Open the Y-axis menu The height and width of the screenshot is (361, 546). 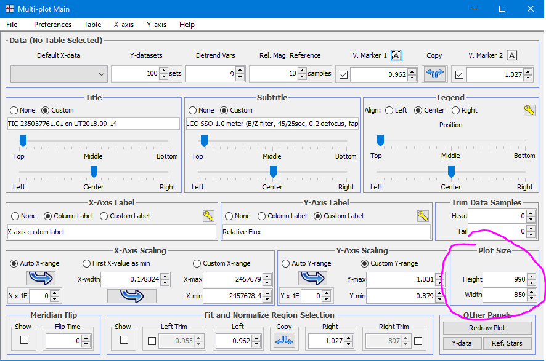(157, 25)
